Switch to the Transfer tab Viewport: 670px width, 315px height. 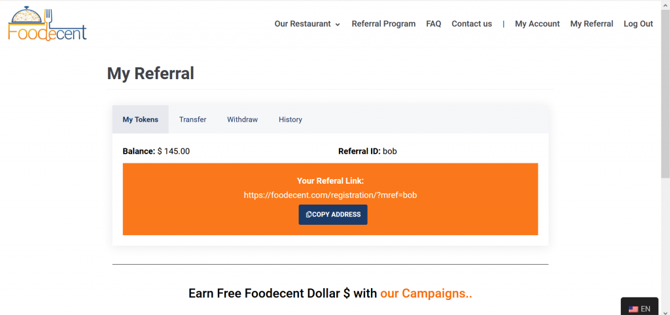point(192,120)
